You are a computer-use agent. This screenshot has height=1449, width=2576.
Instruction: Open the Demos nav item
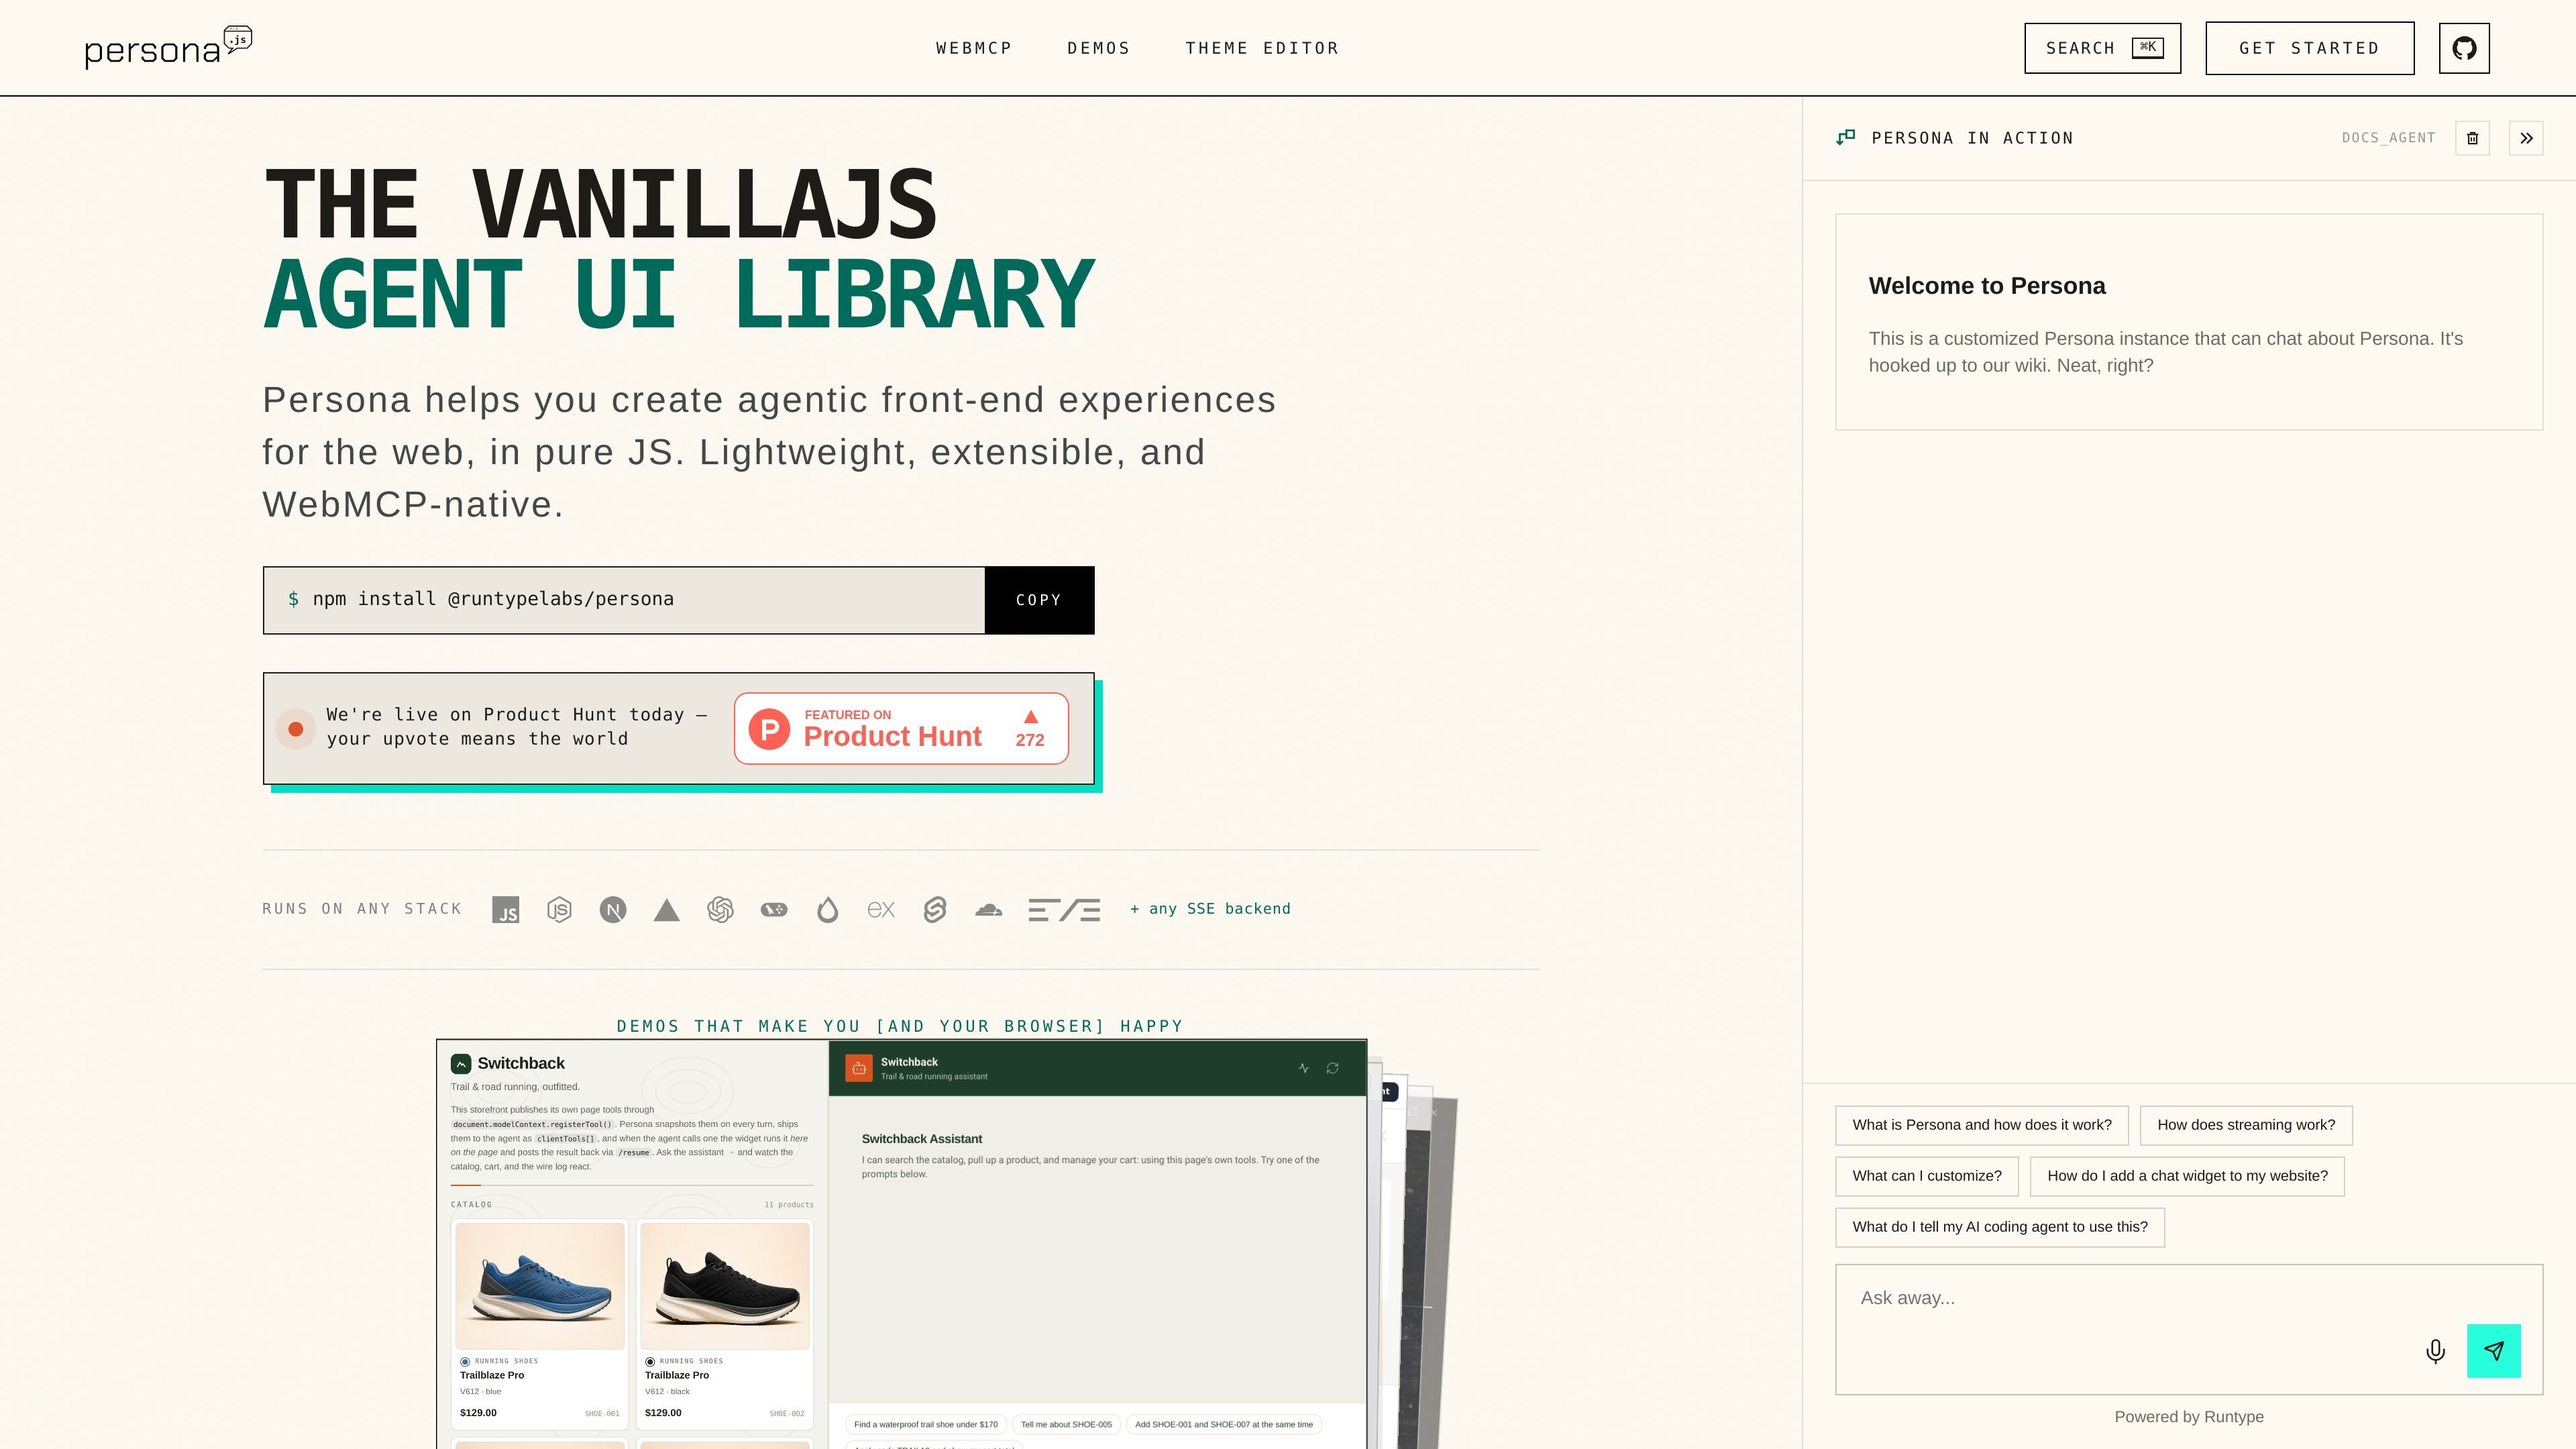[1099, 48]
